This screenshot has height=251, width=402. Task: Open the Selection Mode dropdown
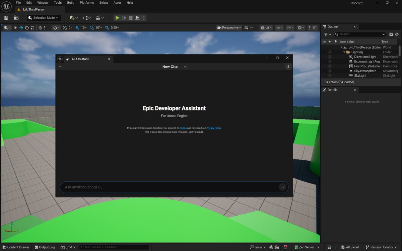coord(44,18)
